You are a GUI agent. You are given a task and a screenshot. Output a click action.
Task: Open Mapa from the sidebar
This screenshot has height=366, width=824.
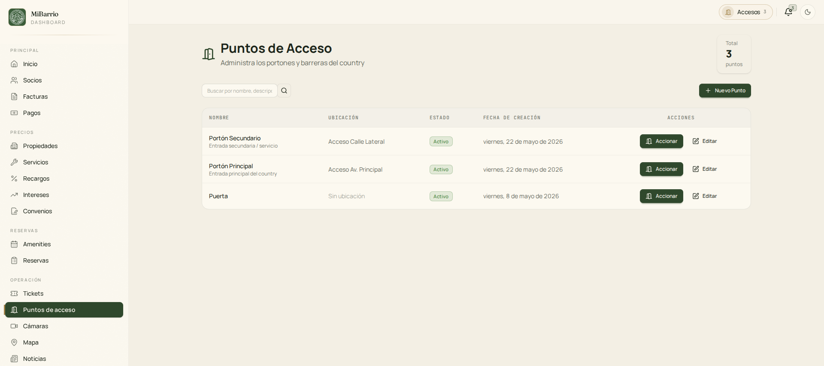pos(64,342)
